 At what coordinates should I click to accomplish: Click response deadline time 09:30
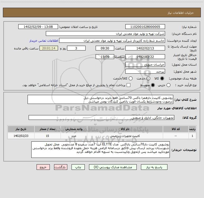pos(105,48)
